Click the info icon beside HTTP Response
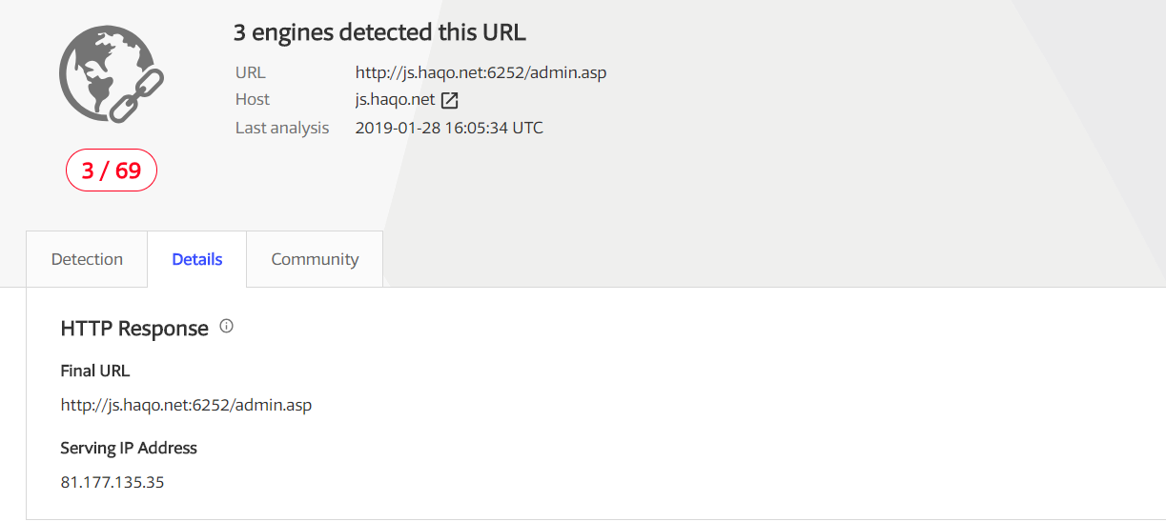 (x=226, y=327)
